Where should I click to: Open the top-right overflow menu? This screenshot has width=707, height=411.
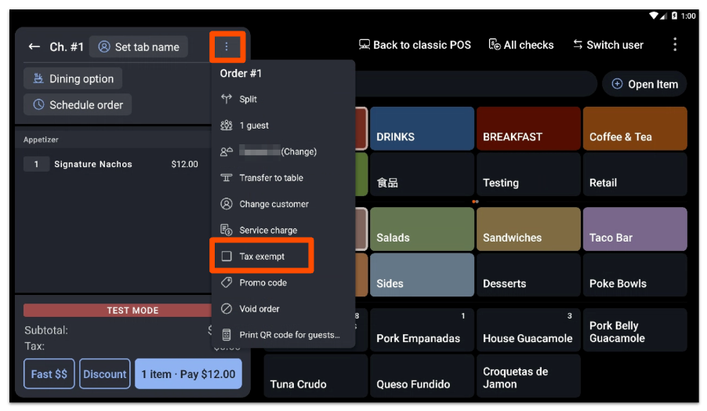674,45
